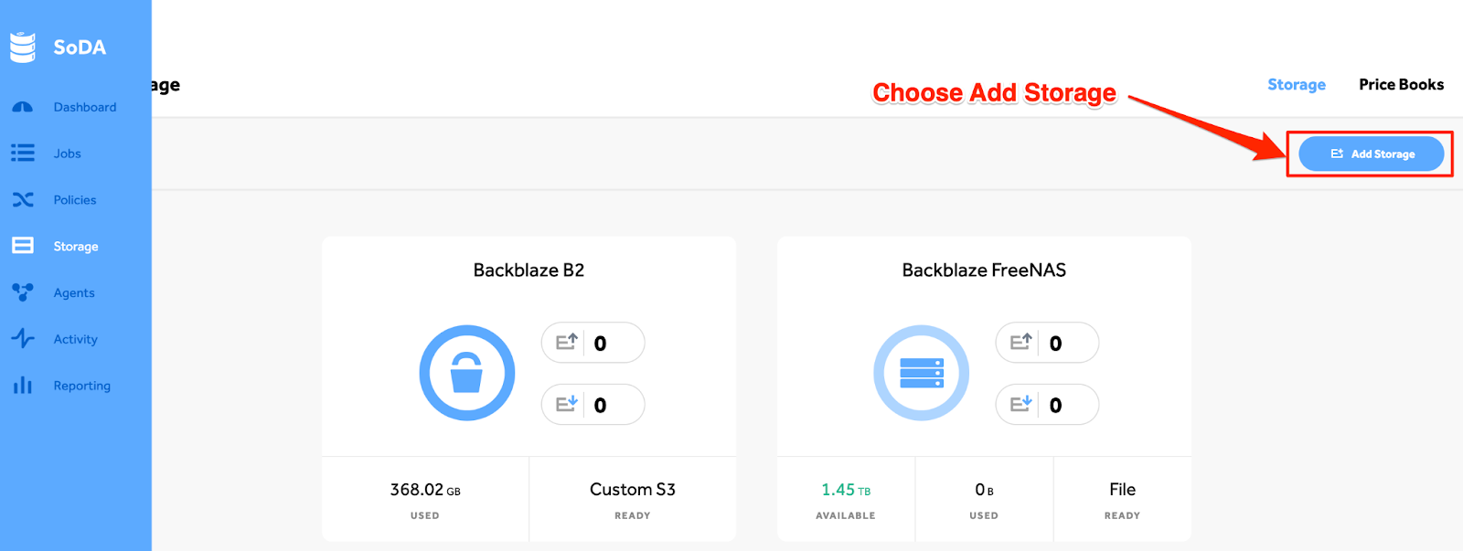
Task: Open the Agents section
Action: pos(74,293)
